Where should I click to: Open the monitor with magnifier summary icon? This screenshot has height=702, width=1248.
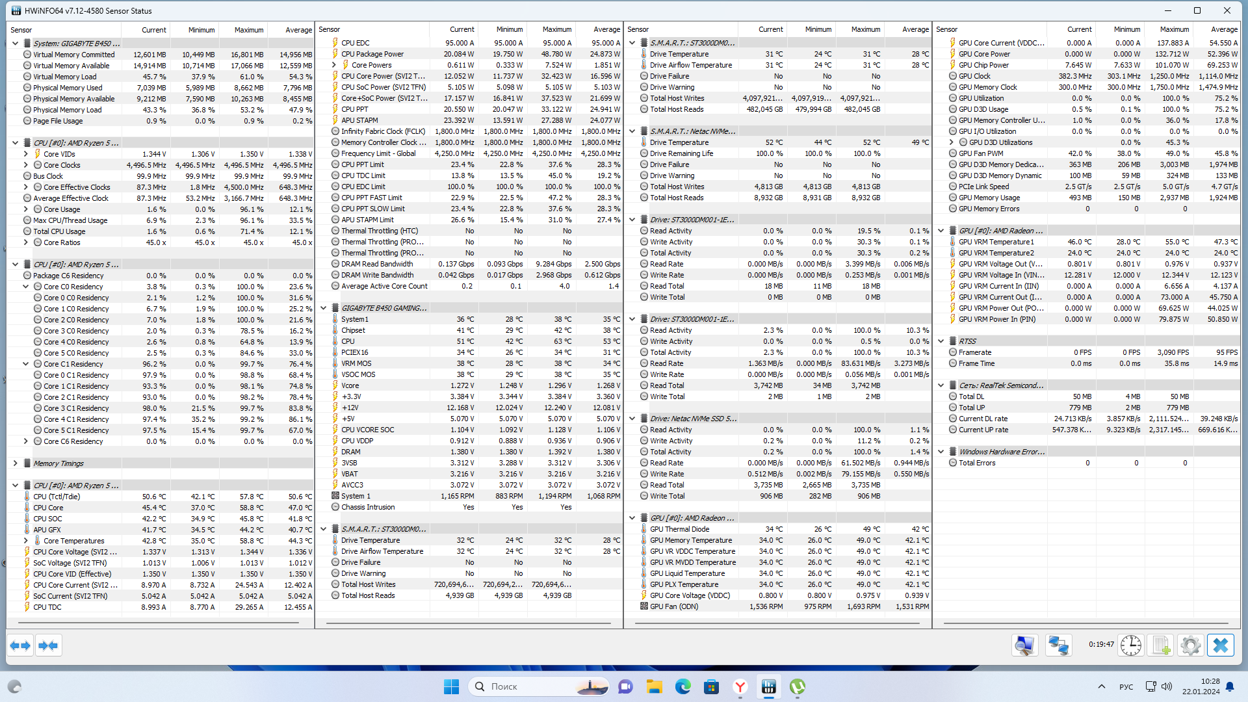[1025, 645]
